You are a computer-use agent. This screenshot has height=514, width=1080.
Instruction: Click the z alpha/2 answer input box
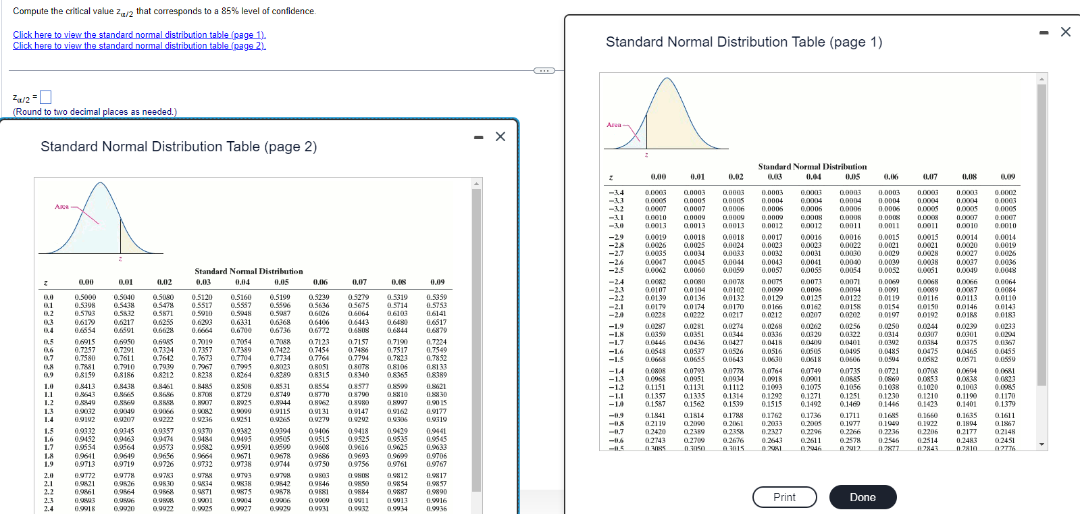(x=45, y=97)
